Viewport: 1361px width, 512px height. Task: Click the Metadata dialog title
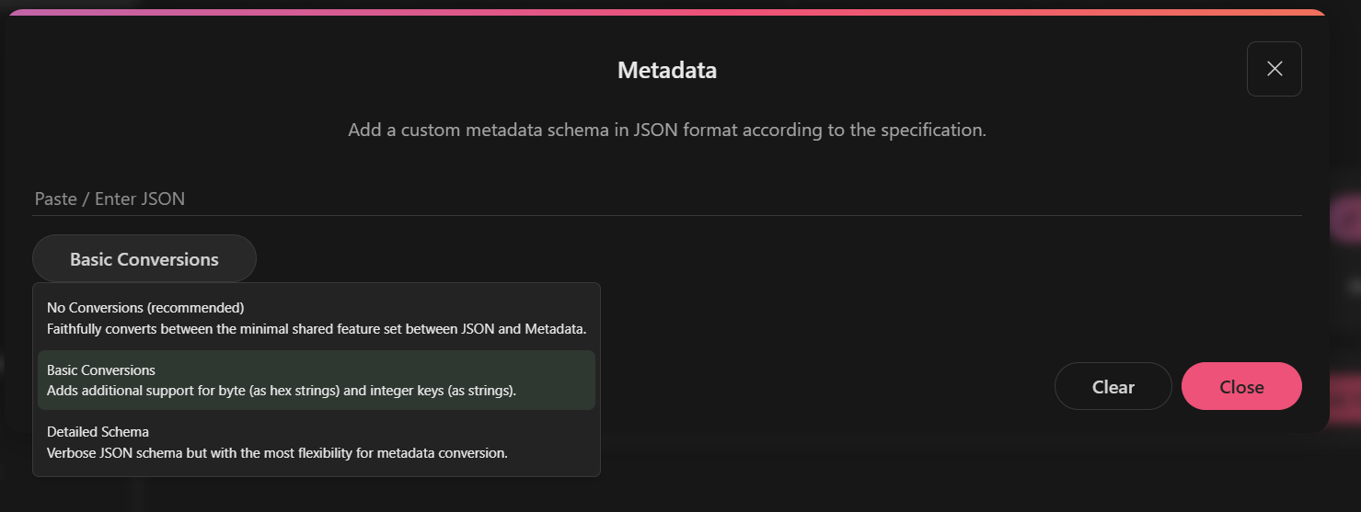666,70
